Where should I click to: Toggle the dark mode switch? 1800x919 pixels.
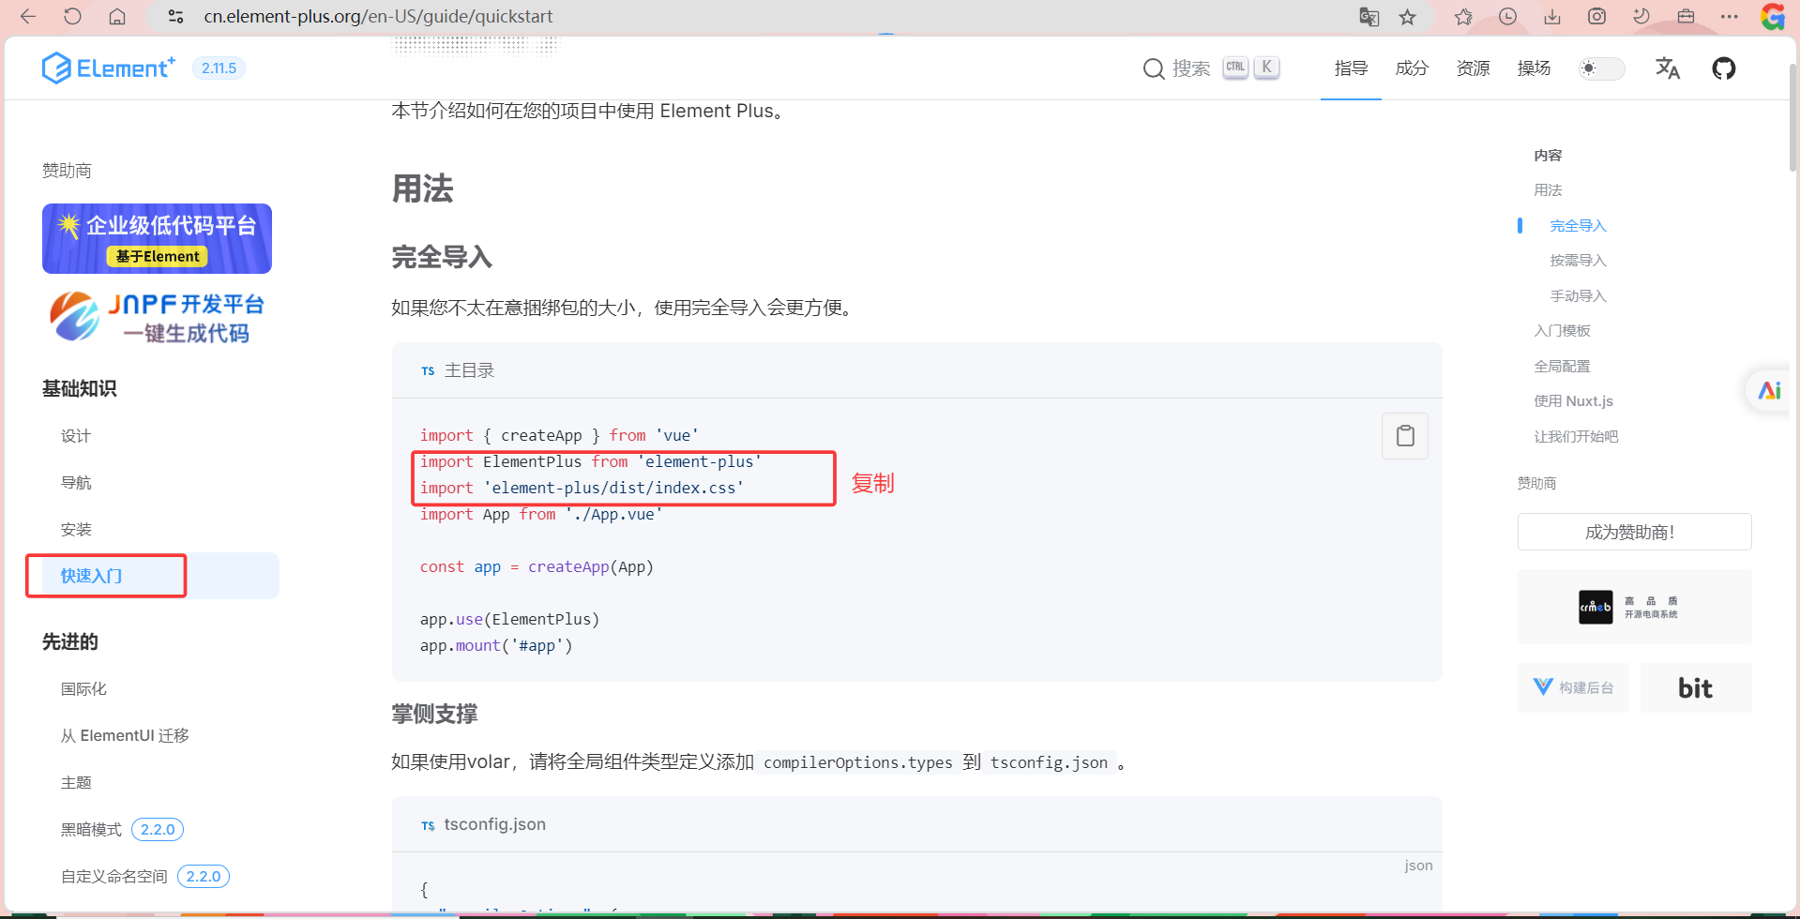tap(1601, 68)
